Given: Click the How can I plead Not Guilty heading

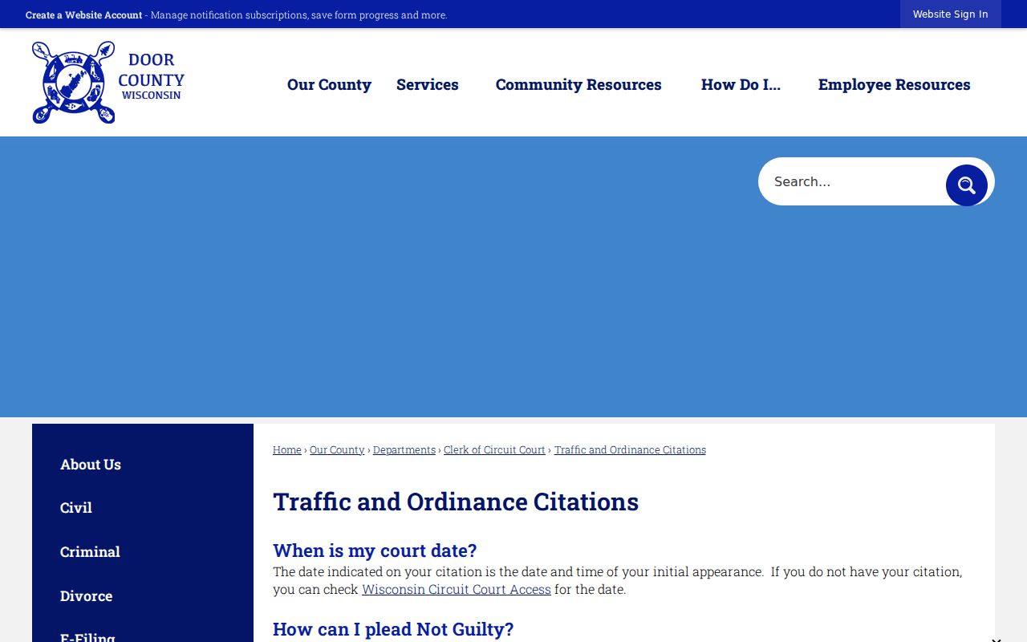Looking at the screenshot, I should tap(393, 629).
